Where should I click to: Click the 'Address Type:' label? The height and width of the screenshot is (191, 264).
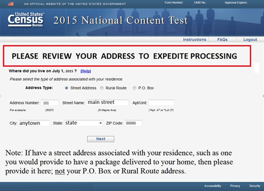(39, 88)
